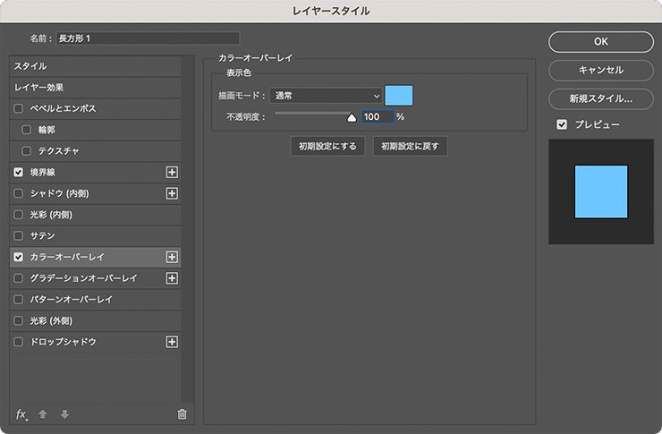The height and width of the screenshot is (434, 662).
Task: Click the 名前 layer name field
Action: (148, 38)
